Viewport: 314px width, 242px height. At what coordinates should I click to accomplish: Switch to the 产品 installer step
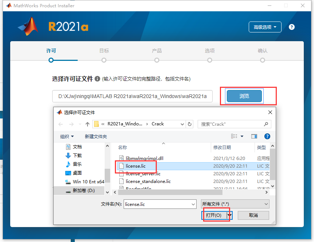[157, 51]
